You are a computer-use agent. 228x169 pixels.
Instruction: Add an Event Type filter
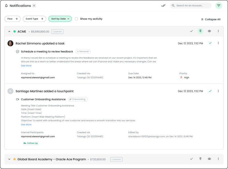(x=34, y=19)
